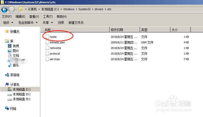Click the 计算机 computer icon

7,84
